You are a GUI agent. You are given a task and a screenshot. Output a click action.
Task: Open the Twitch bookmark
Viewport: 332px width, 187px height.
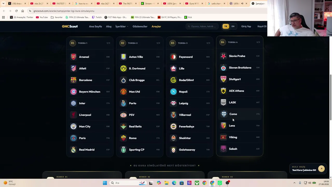(x=96, y=17)
